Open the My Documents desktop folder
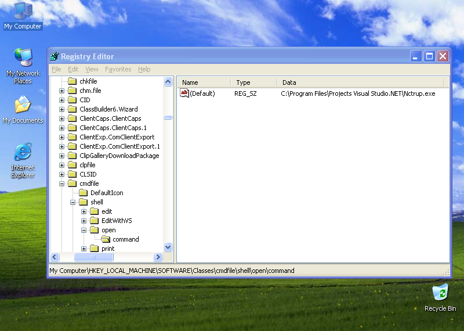Screen dimensions: 464x331 coord(23,107)
